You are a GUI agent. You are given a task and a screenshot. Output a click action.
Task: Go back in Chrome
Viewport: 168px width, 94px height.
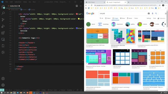(86, 5)
